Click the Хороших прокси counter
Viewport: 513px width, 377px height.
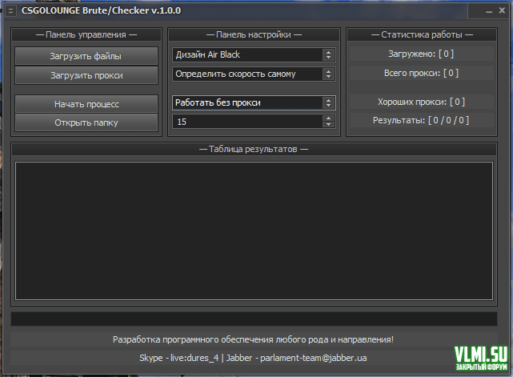420,102
